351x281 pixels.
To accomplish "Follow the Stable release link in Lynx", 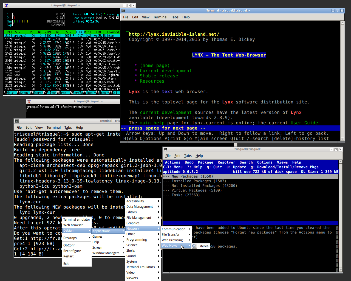I will click(159, 76).
